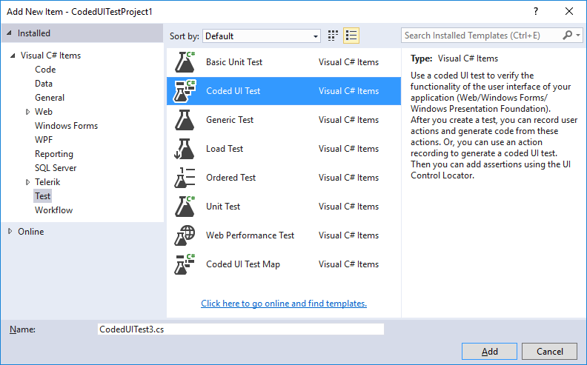Select the Coded UI Test Map icon

(x=185, y=264)
